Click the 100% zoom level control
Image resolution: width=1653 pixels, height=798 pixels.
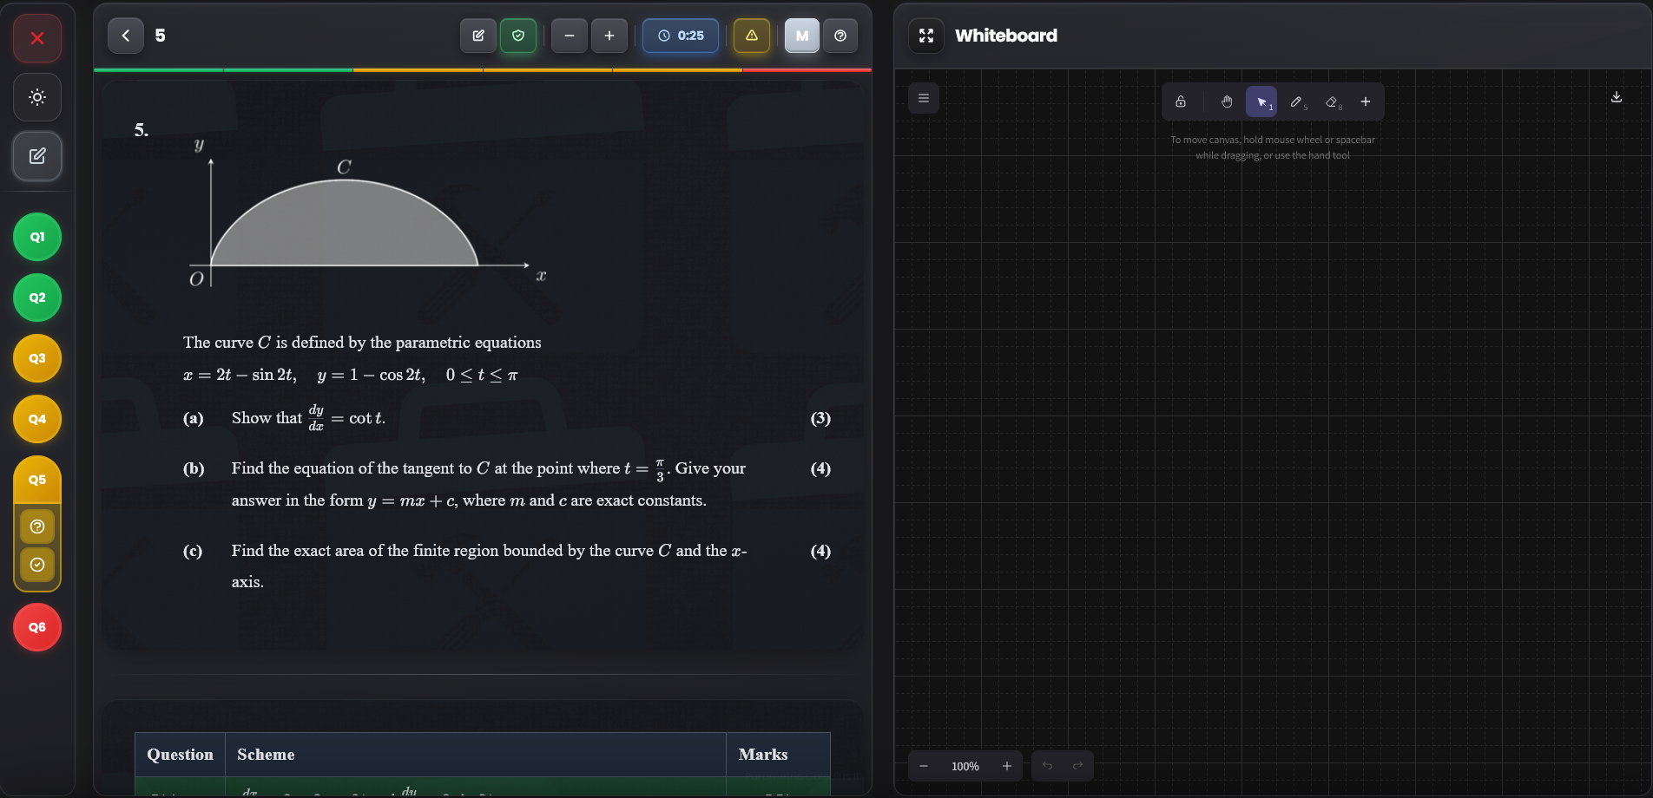pos(964,767)
